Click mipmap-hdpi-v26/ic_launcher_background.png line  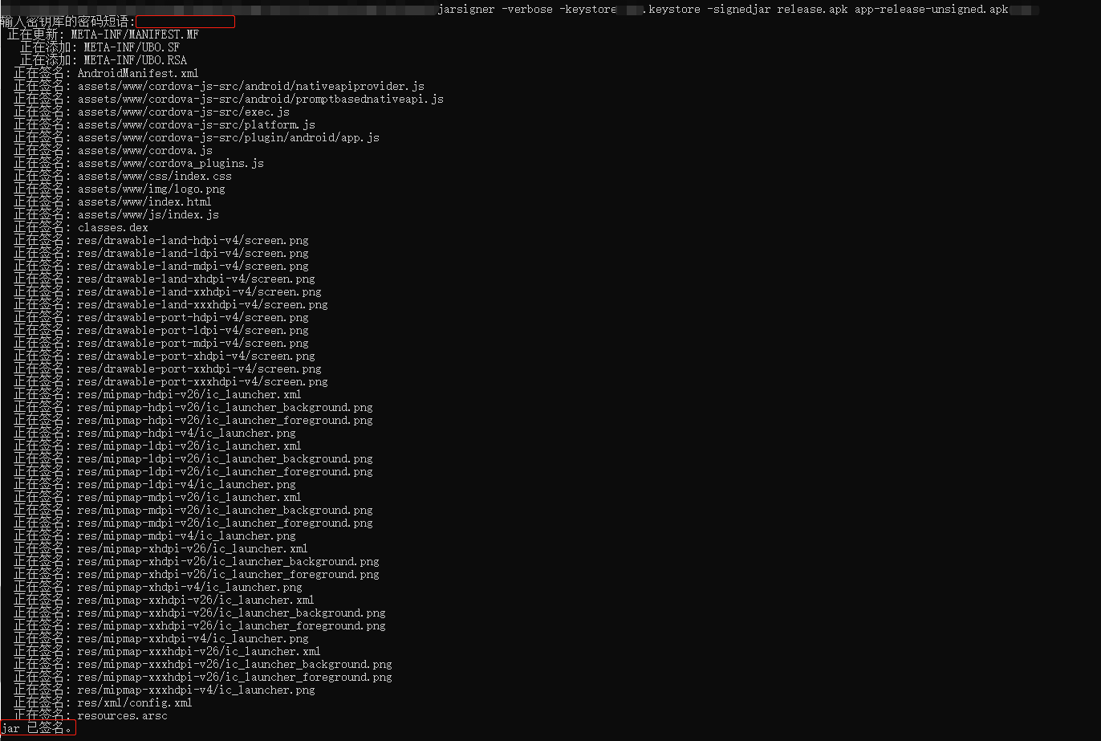pos(193,407)
